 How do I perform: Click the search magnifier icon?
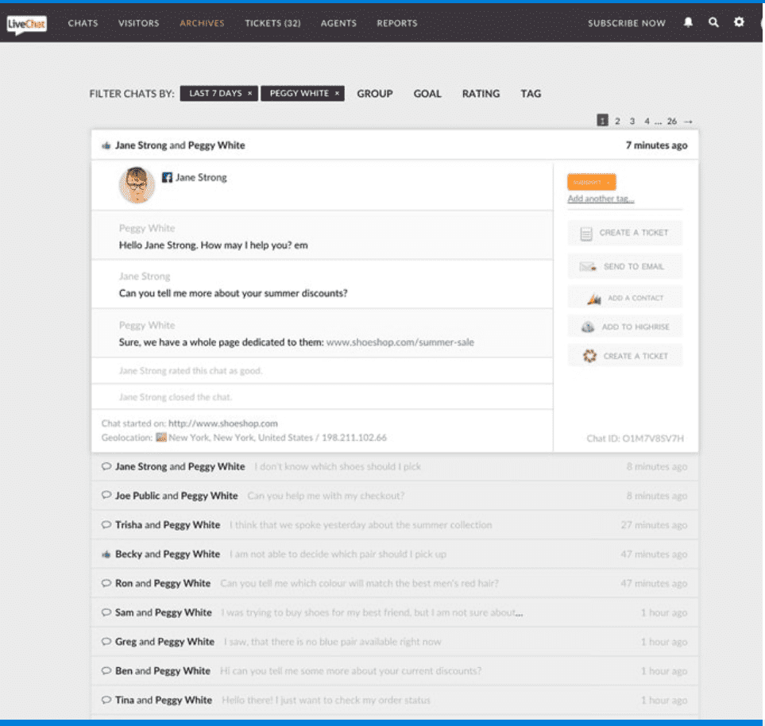coord(713,23)
